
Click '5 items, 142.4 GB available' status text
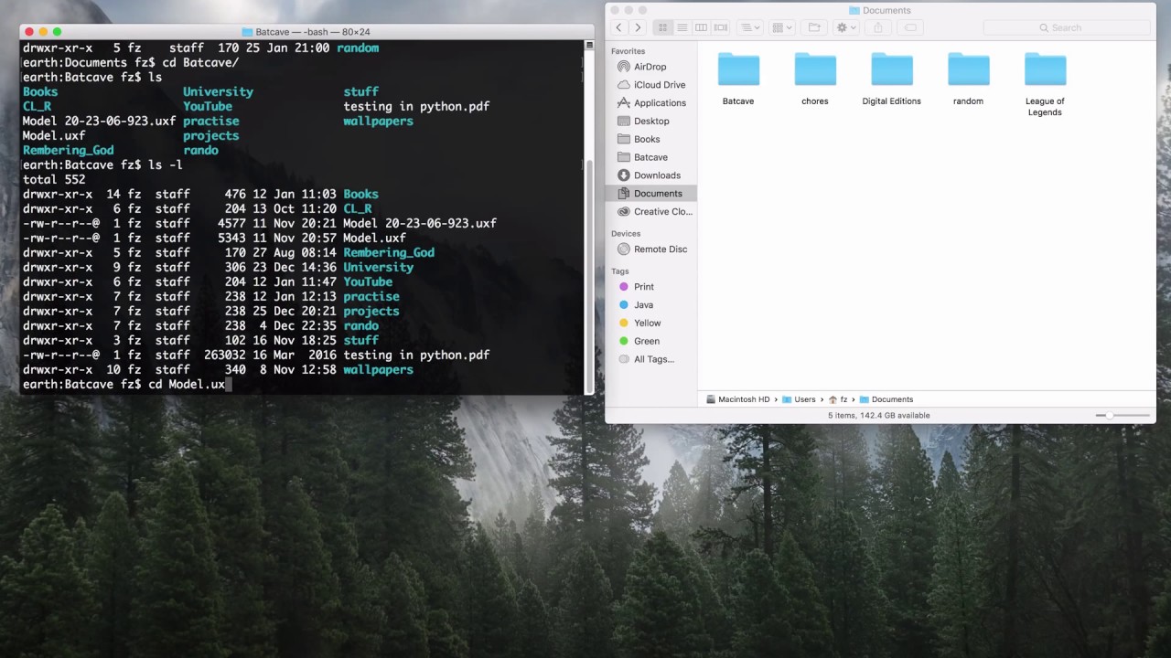pyautogui.click(x=879, y=415)
